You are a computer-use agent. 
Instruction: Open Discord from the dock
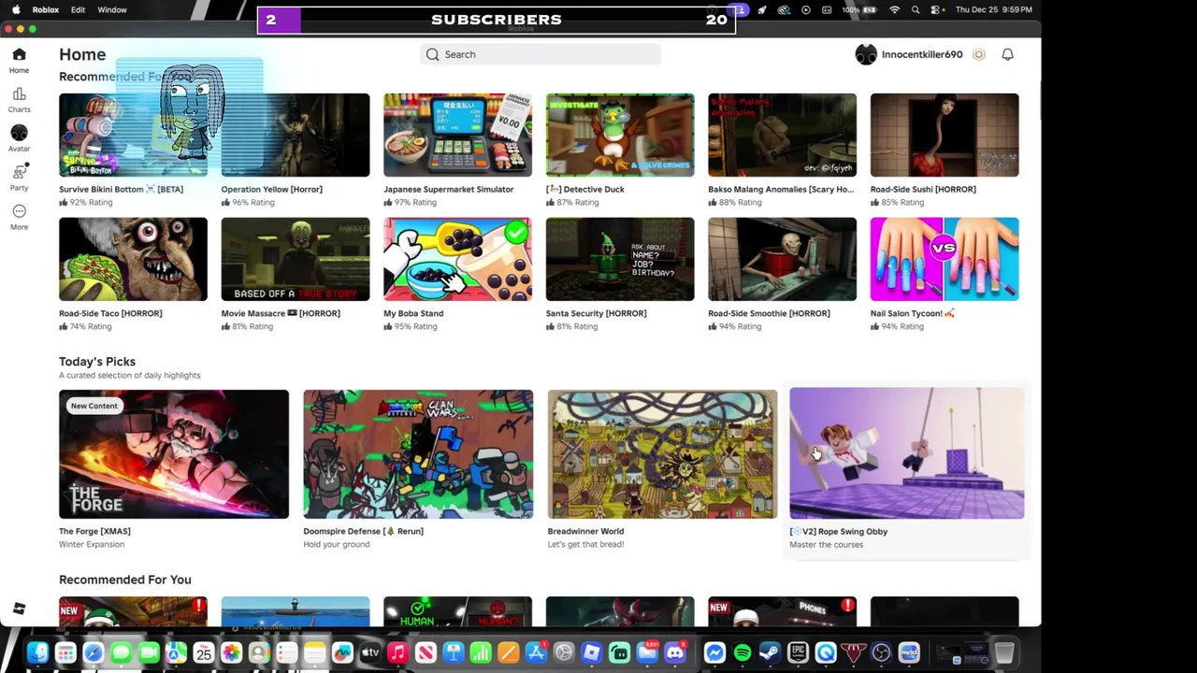[x=674, y=652]
